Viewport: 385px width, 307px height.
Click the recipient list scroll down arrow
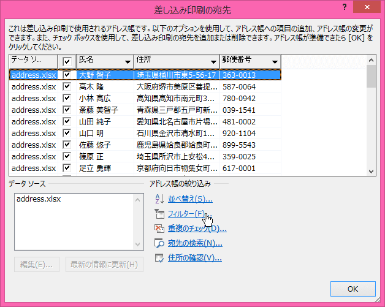371,171
